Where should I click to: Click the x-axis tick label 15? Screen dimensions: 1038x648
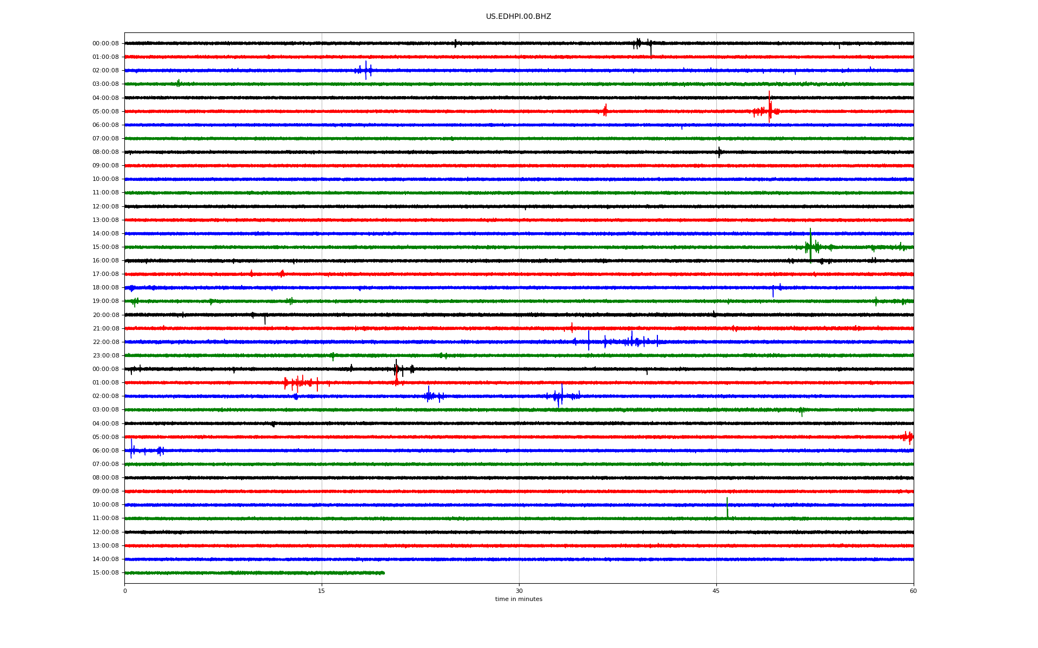322,591
